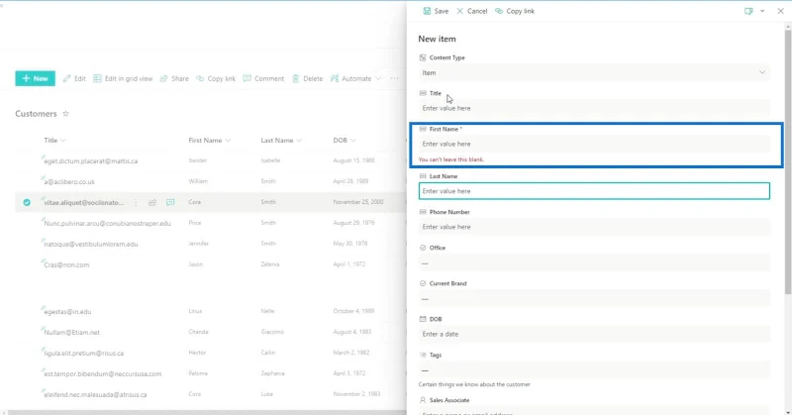Click the First Name cell Xander
Viewport: 792px width, 415px height.
point(197,160)
